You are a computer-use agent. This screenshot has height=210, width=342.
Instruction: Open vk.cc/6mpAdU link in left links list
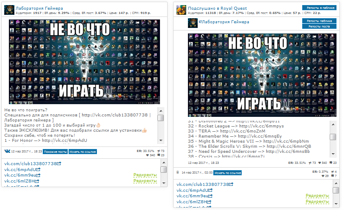click(x=20, y=169)
